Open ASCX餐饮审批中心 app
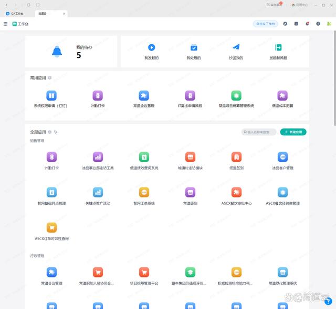The image size is (336, 309). pyautogui.click(x=236, y=192)
